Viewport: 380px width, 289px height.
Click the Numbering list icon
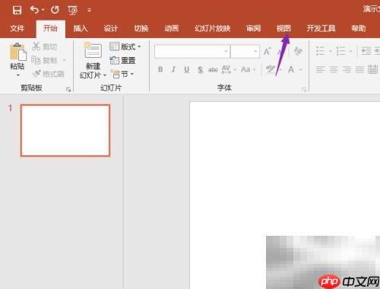pyautogui.click(x=340, y=51)
